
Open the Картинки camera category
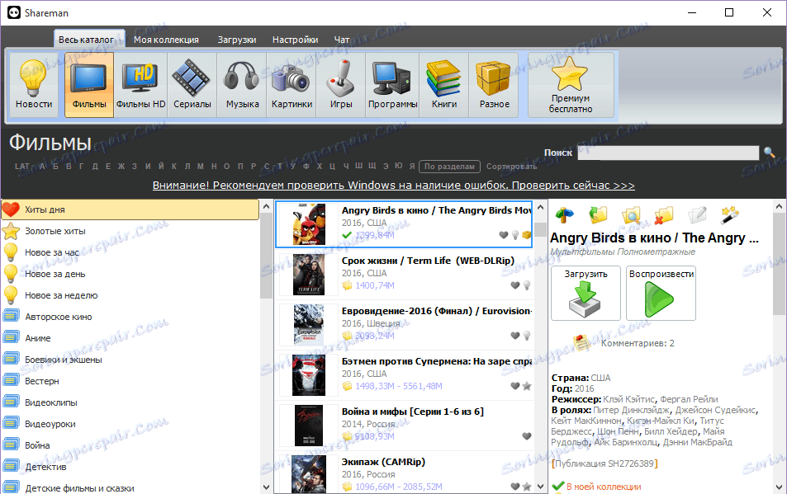(x=292, y=85)
